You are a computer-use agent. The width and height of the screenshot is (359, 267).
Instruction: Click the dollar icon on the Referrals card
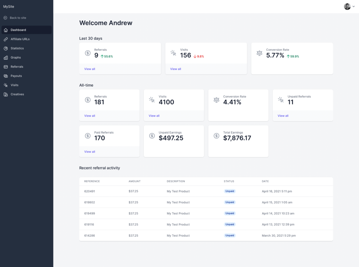point(87,53)
